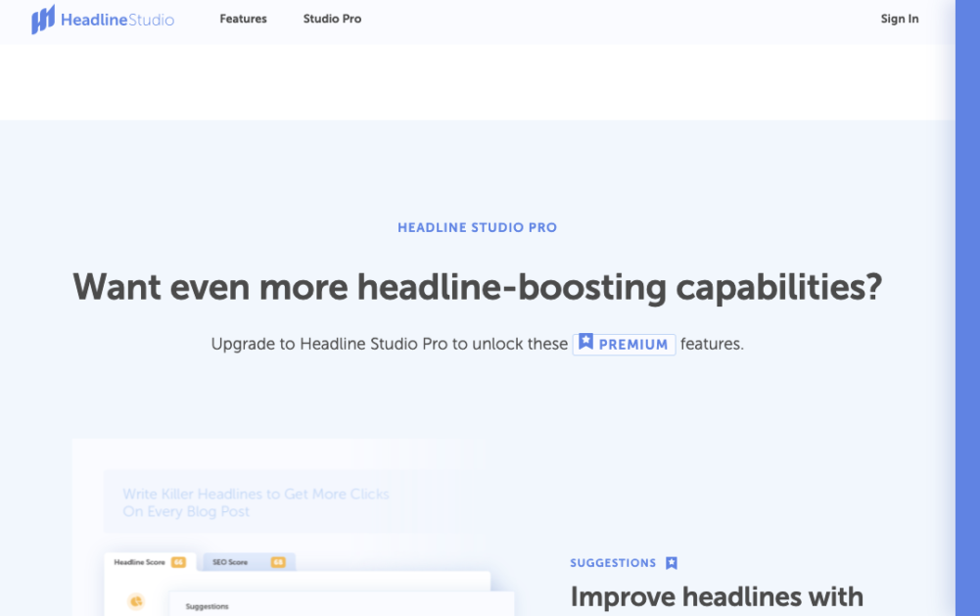Click the bookmark icon inside the PREMIUM badge
The height and width of the screenshot is (616, 980).
coord(584,343)
